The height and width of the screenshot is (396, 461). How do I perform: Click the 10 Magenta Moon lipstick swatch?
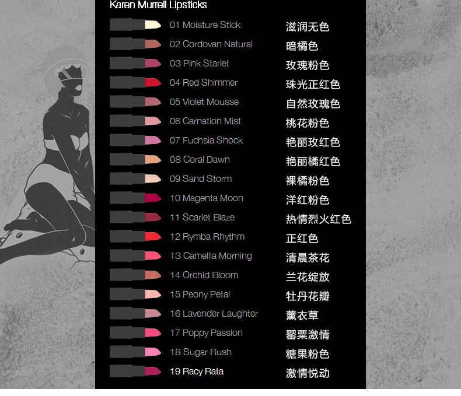pos(135,198)
